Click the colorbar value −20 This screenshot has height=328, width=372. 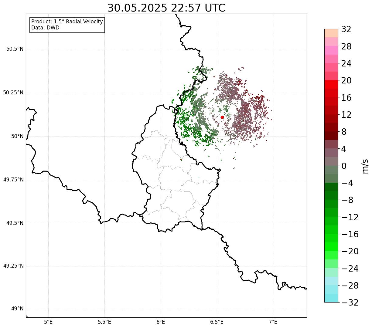(350, 252)
